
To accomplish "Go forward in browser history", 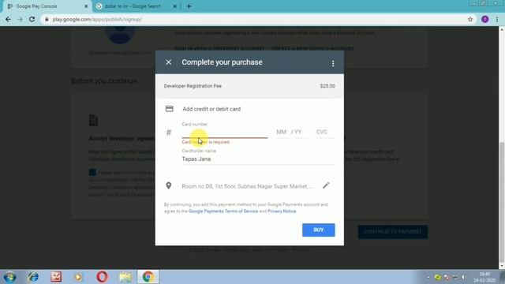I will tap(20, 19).
